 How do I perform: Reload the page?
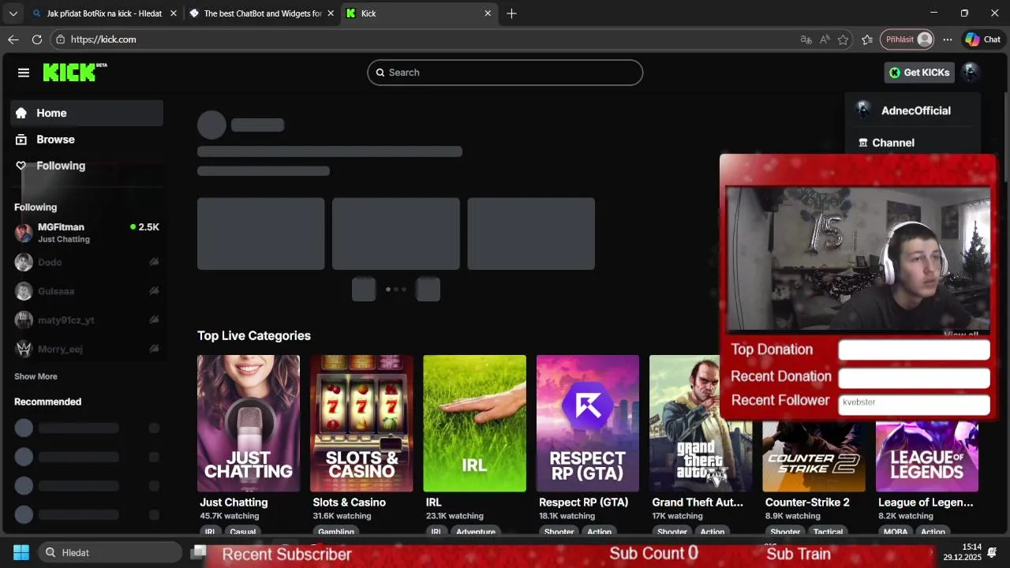tap(37, 39)
